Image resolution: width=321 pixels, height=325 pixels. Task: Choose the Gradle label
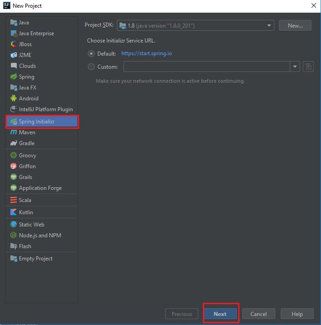tap(27, 143)
